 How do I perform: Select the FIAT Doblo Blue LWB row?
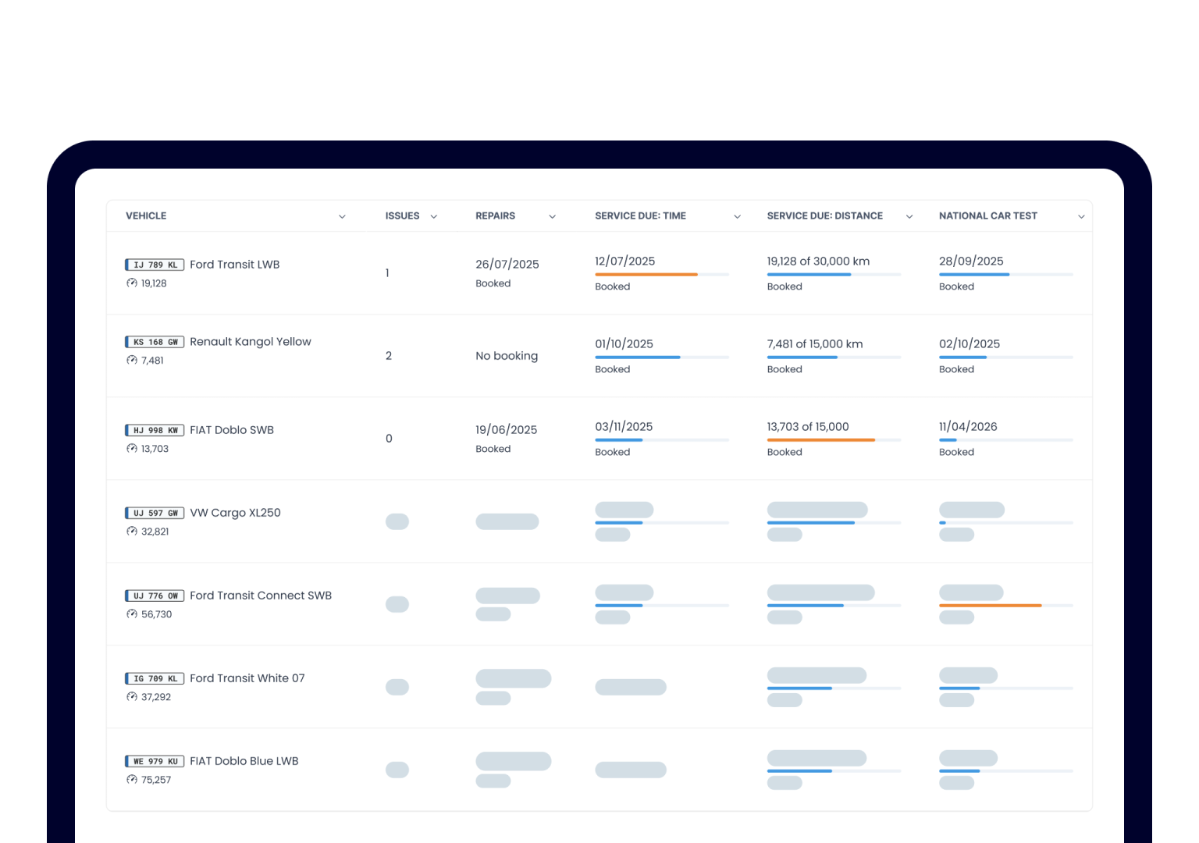click(x=244, y=761)
